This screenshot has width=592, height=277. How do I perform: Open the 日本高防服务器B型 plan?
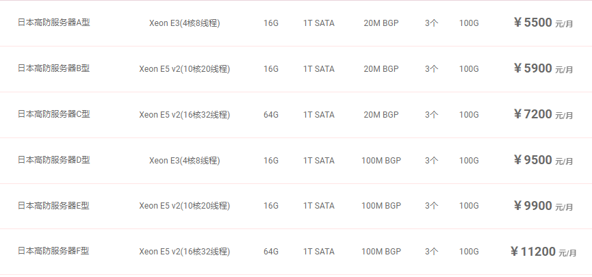pyautogui.click(x=53, y=68)
